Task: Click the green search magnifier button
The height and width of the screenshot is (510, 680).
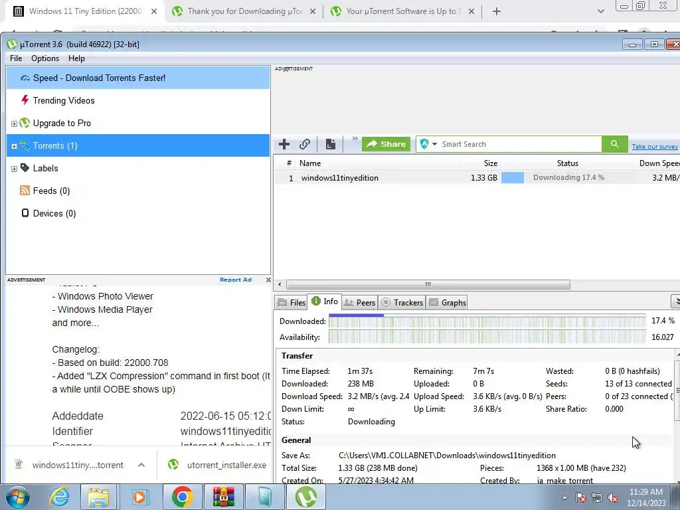Action: [x=614, y=144]
